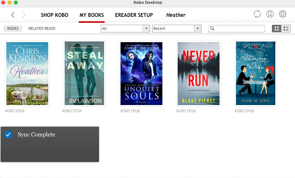Go forward with the right arrow
The width and height of the screenshot is (295, 178).
24,15
